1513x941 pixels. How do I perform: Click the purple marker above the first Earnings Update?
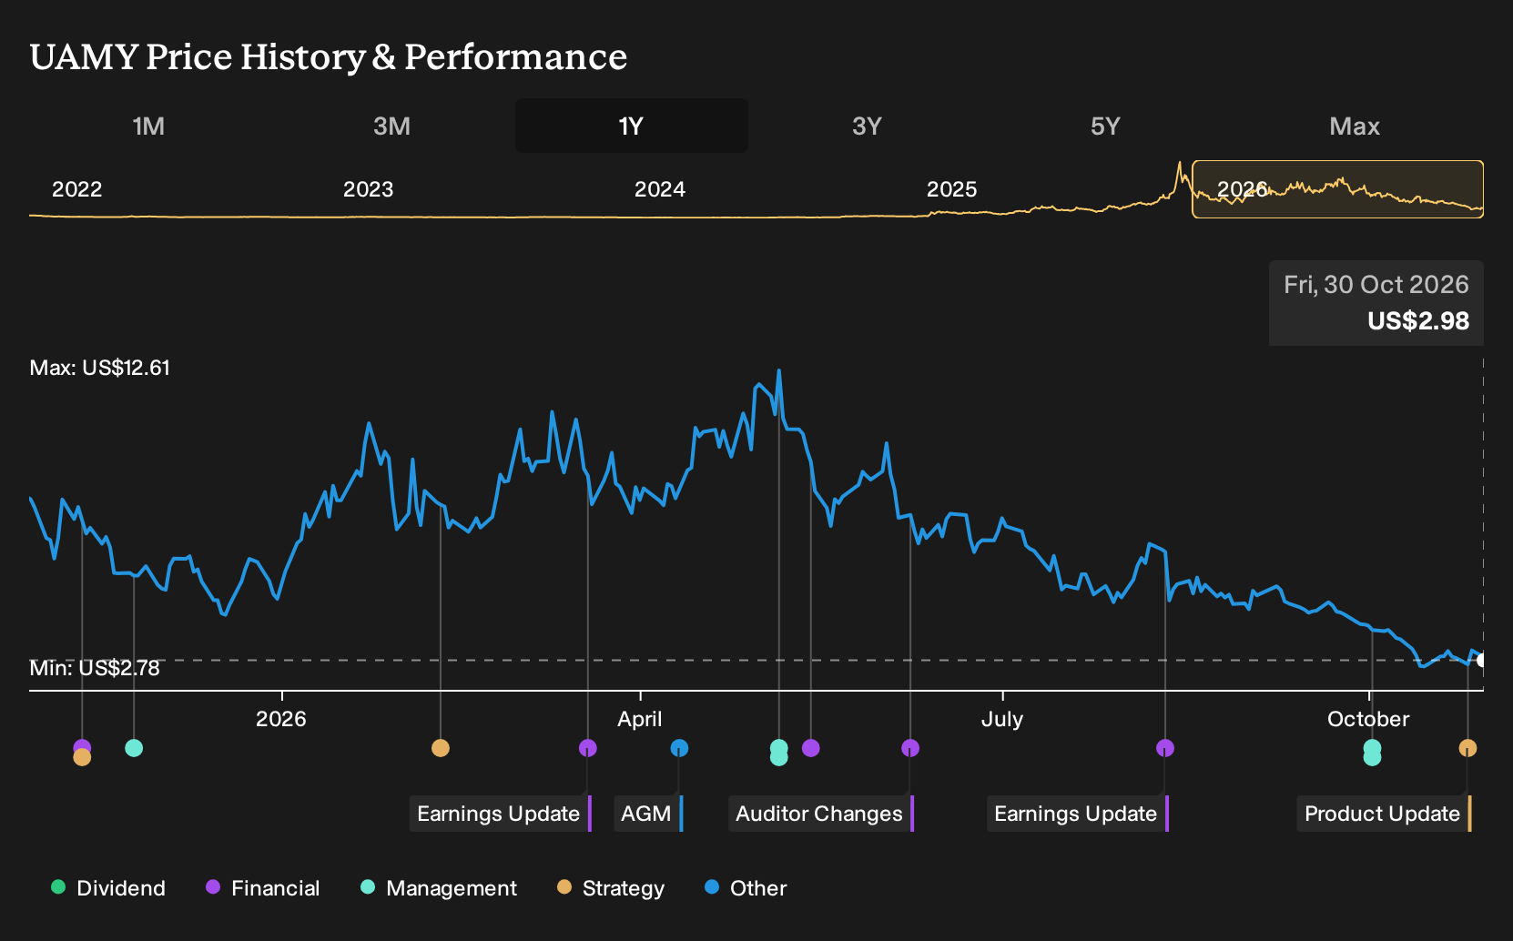(x=588, y=748)
